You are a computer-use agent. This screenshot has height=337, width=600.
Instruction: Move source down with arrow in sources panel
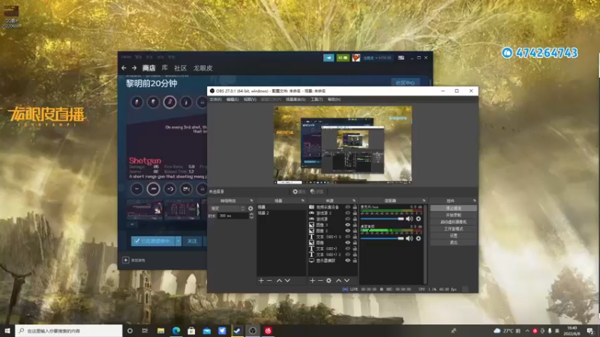point(346,280)
